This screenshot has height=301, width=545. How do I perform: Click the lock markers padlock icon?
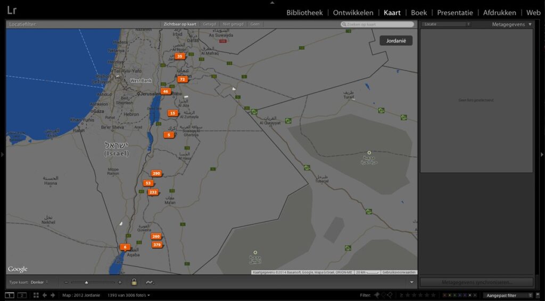point(134,282)
